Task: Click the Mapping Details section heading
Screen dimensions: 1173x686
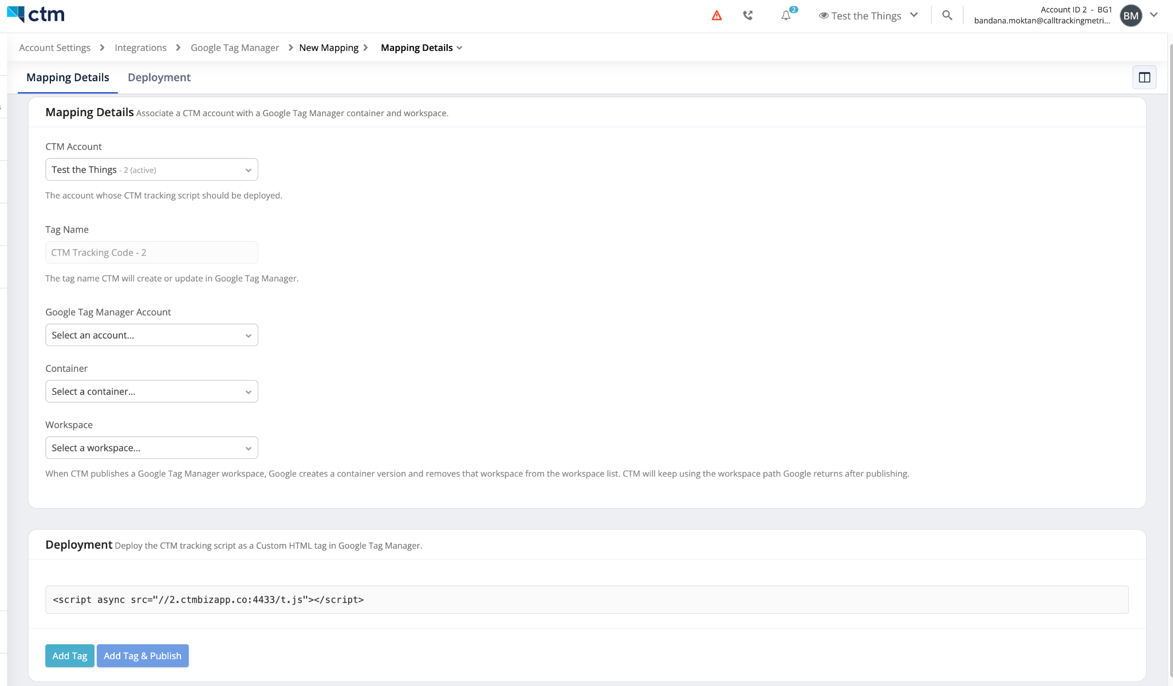Action: 89,112
